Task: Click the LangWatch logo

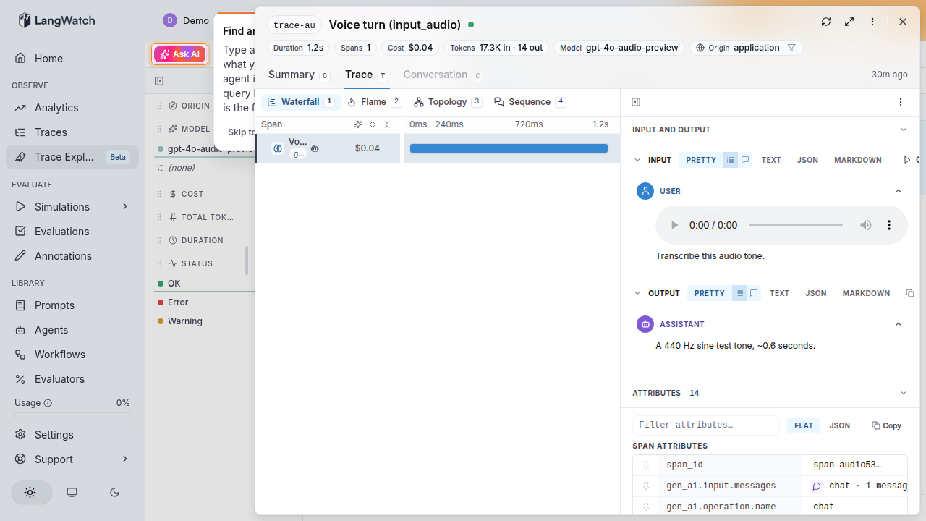Action: pos(56,20)
